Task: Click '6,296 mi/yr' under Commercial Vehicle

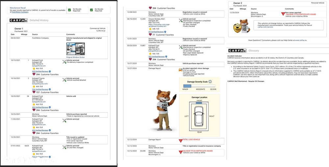Action: coord(101,31)
